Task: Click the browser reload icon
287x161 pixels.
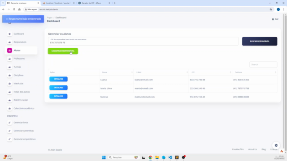Action: (x=14, y=9)
